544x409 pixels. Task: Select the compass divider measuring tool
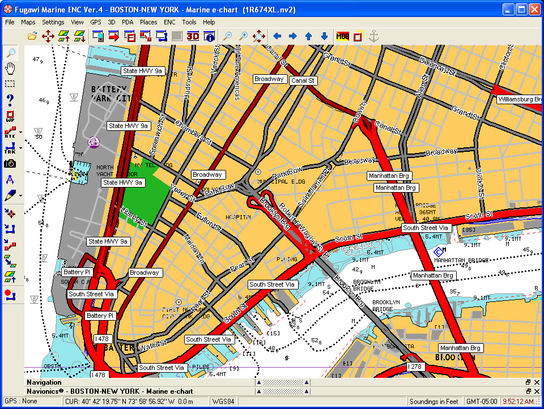(10, 180)
